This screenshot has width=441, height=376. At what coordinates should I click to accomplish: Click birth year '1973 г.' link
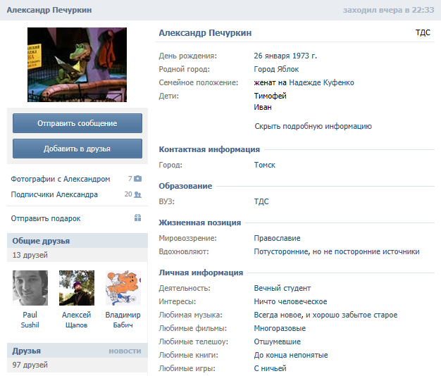tap(304, 56)
